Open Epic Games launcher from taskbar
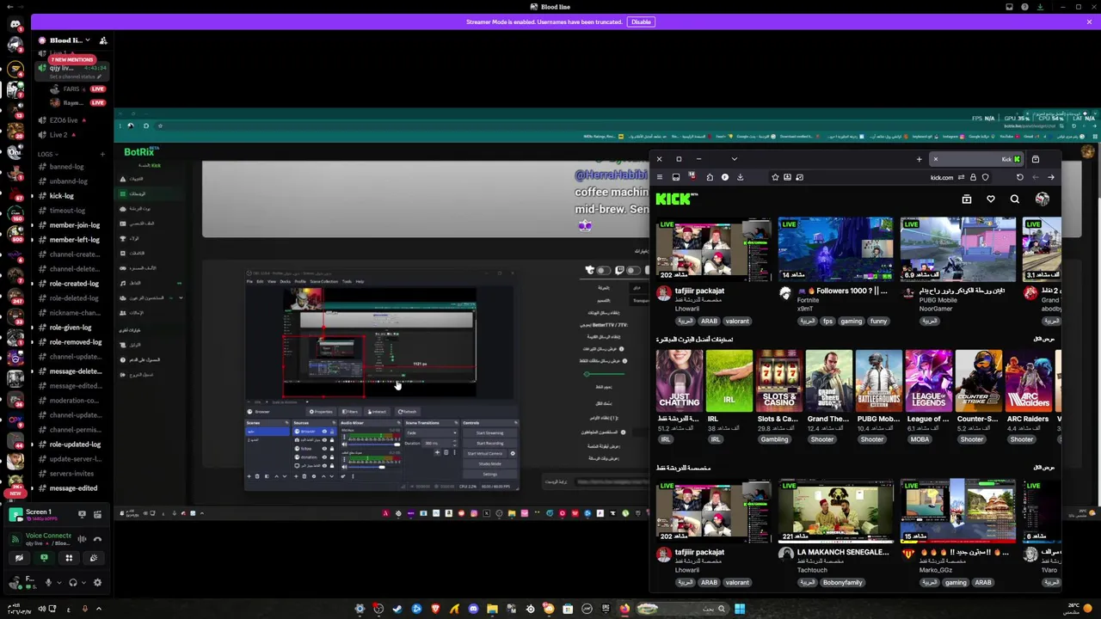Viewport: 1101px width, 619px height. tap(606, 609)
